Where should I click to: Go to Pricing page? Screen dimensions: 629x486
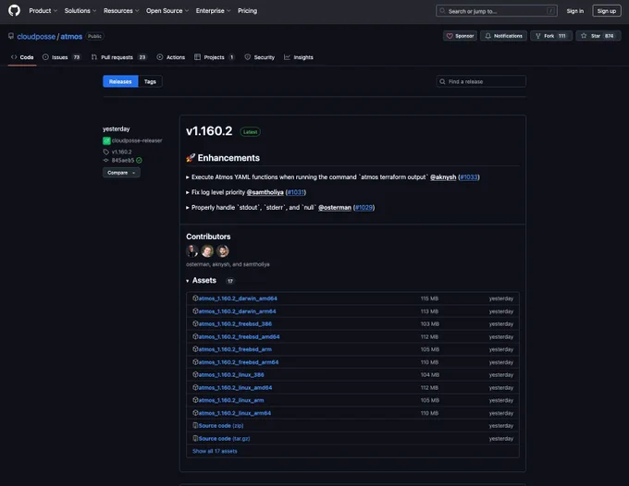pos(247,11)
